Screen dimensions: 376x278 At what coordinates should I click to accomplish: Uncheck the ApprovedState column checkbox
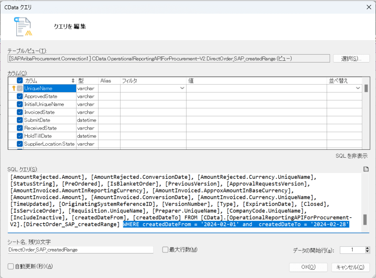20,96
